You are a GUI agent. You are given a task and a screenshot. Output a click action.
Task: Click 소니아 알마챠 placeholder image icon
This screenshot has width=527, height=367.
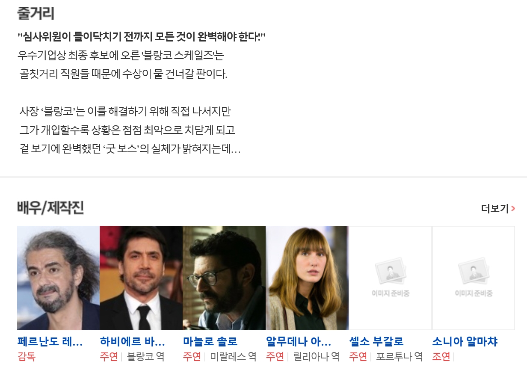474,278
